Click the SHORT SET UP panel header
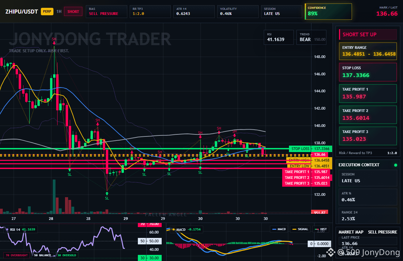Image resolution: width=403 pixels, height=261 pixels. [368, 34]
